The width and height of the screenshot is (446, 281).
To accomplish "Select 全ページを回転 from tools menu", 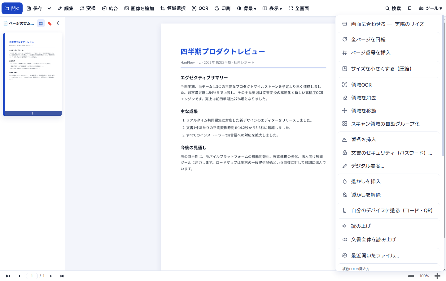I will click(x=388, y=40).
